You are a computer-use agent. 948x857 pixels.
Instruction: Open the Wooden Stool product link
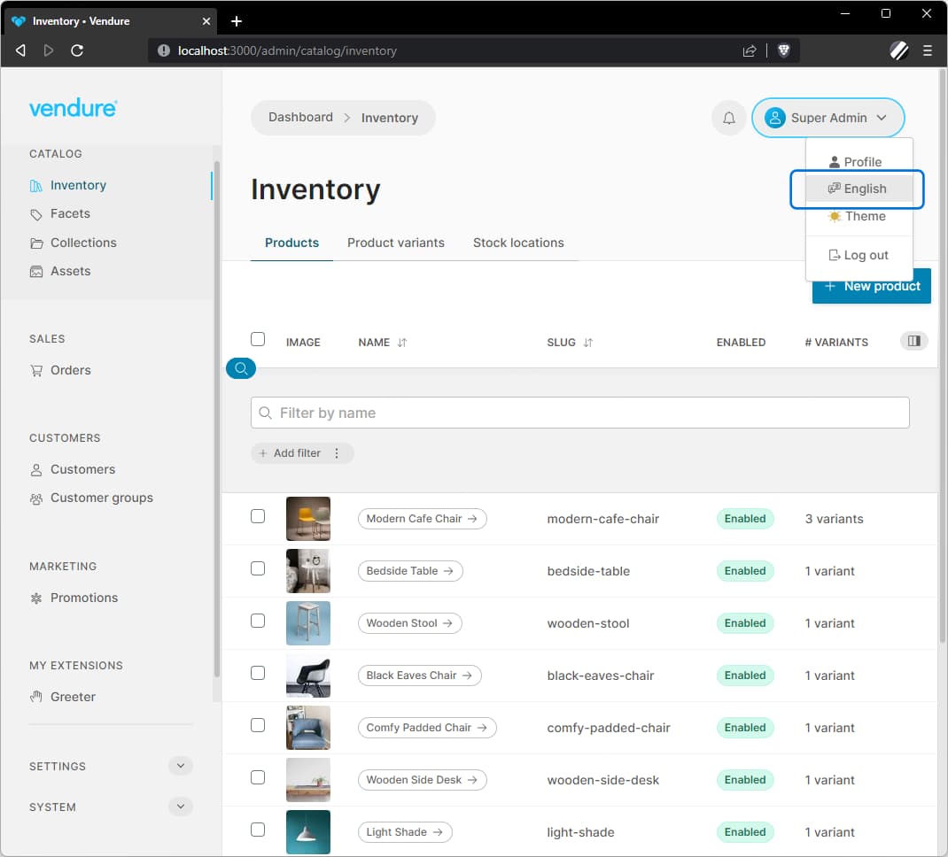point(409,623)
